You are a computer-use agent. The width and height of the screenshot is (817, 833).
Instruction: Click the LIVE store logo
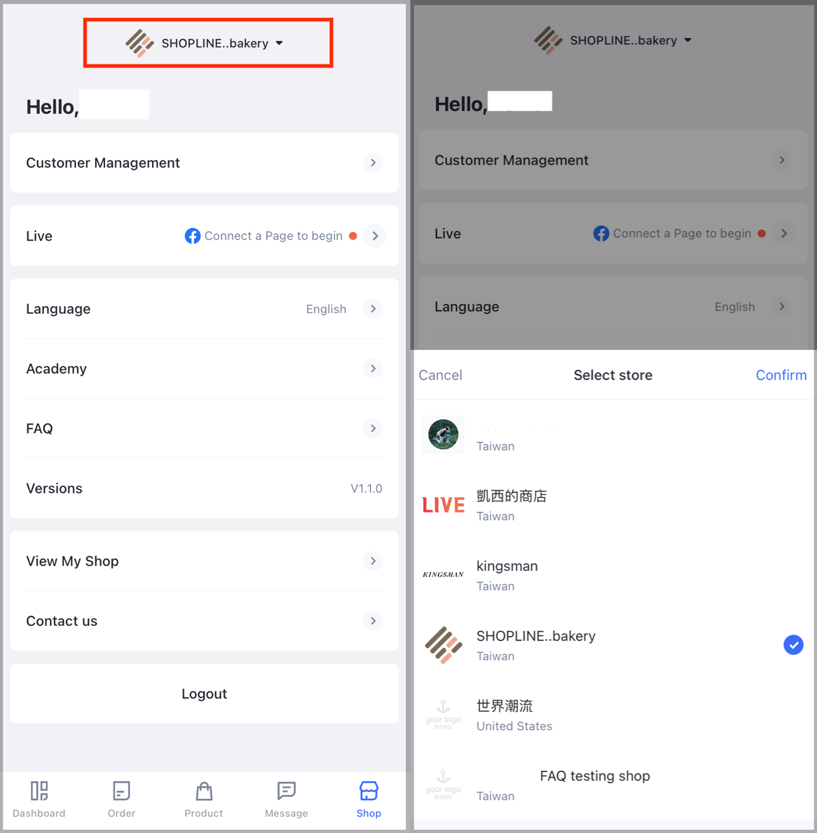[x=443, y=505]
